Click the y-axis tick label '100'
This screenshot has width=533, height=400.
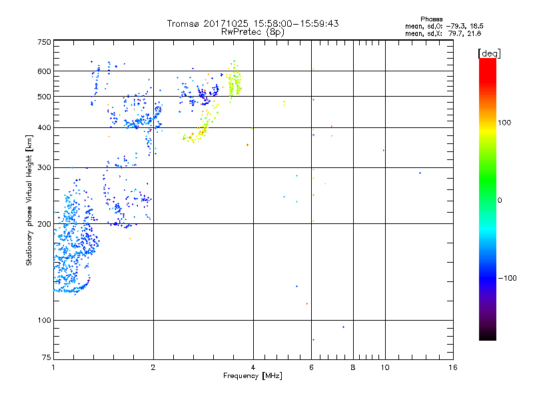44,321
